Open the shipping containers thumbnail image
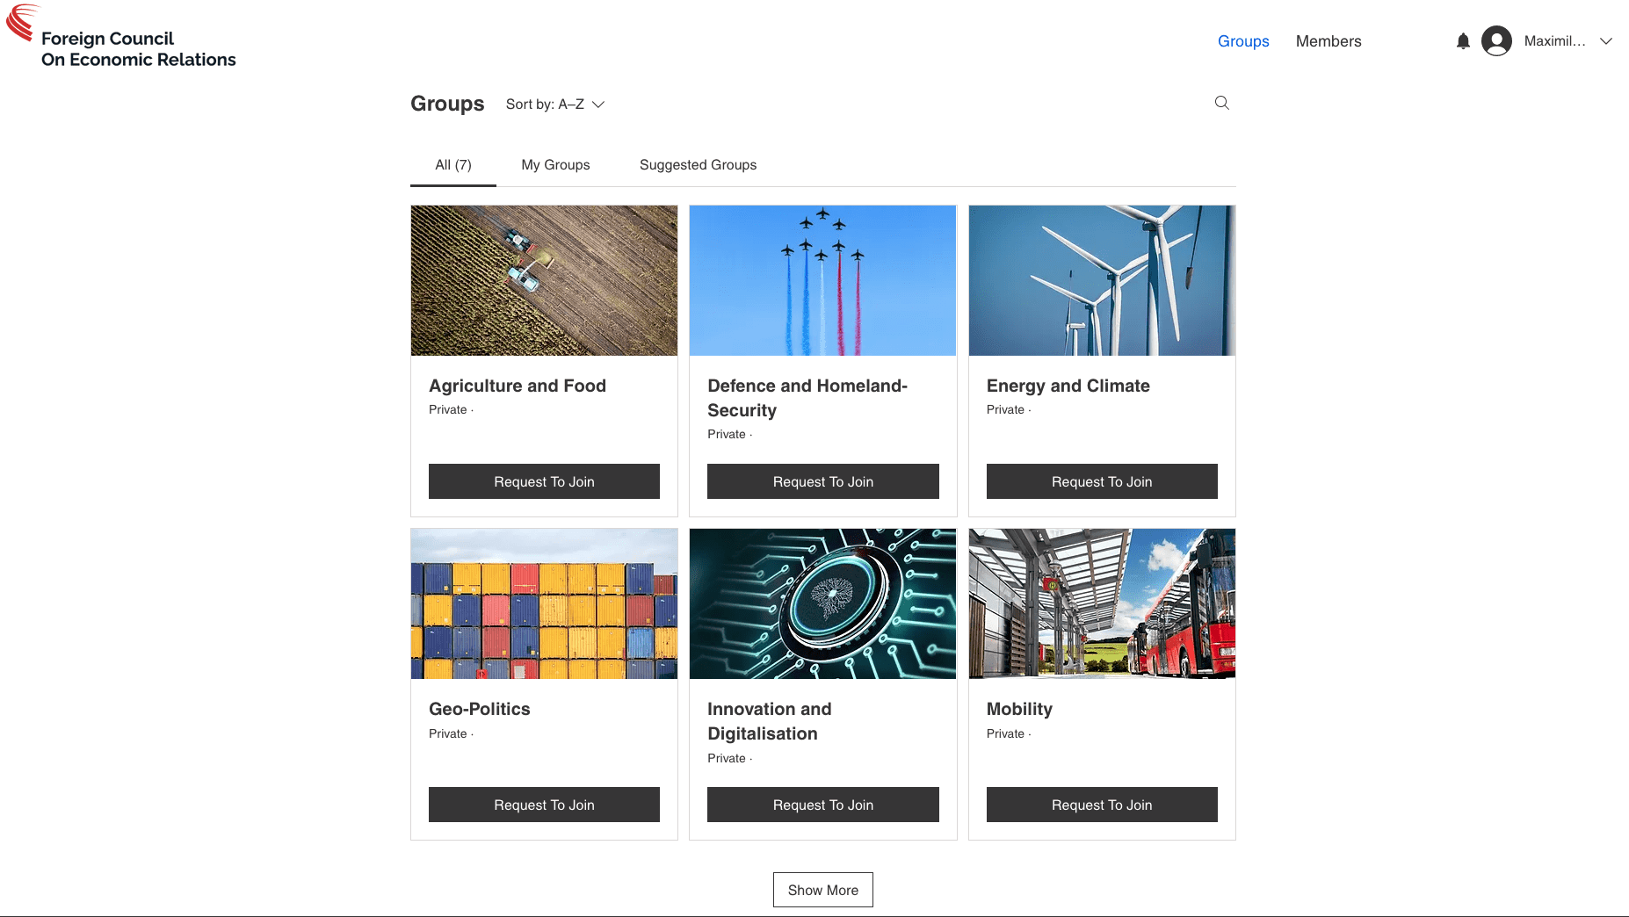This screenshot has width=1629, height=917. 544,603
